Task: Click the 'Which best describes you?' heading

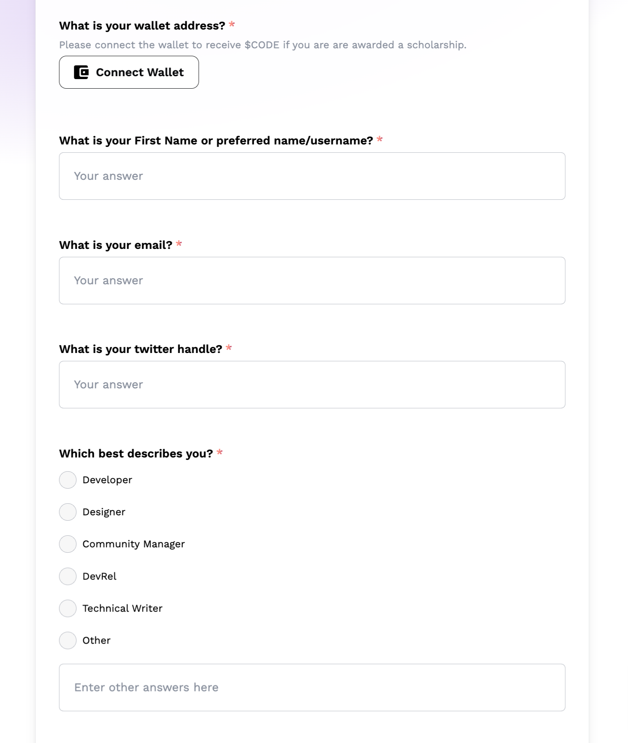Action: 136,454
